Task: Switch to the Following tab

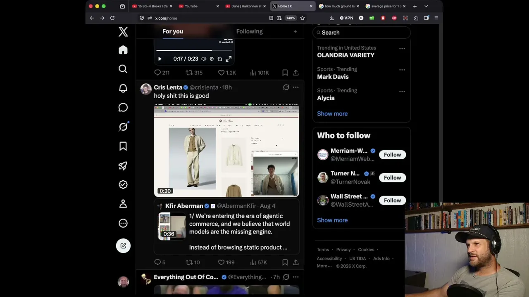Action: tap(249, 31)
